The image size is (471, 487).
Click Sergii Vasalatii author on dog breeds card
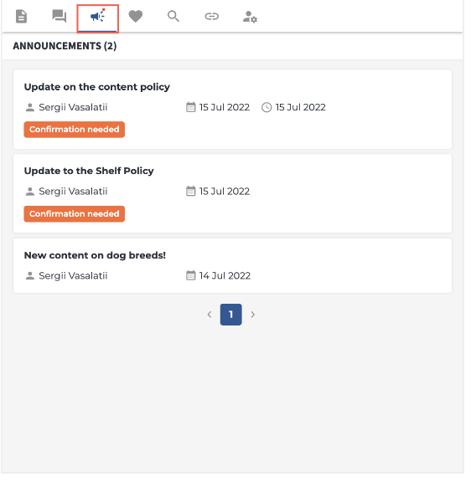tap(73, 276)
